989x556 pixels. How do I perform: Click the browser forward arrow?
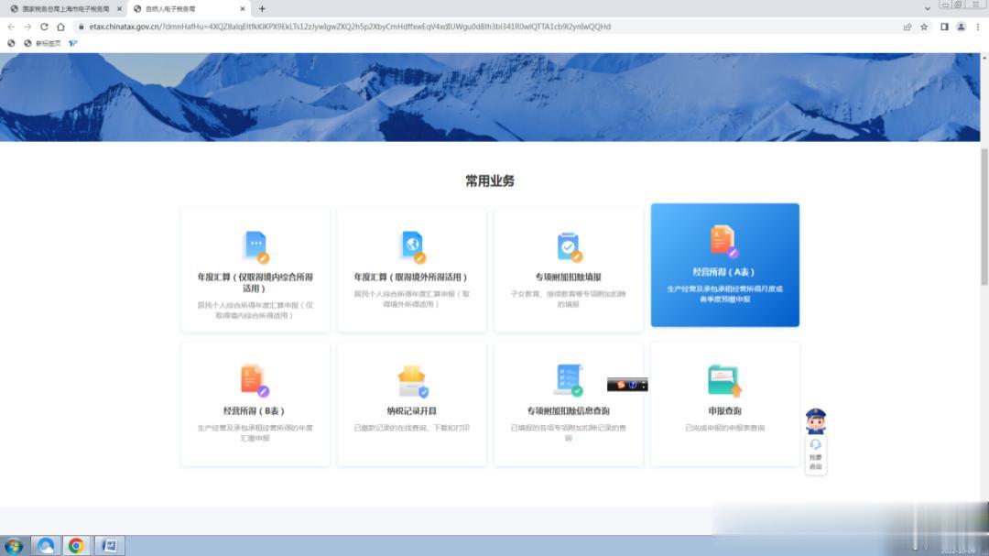[x=27, y=27]
